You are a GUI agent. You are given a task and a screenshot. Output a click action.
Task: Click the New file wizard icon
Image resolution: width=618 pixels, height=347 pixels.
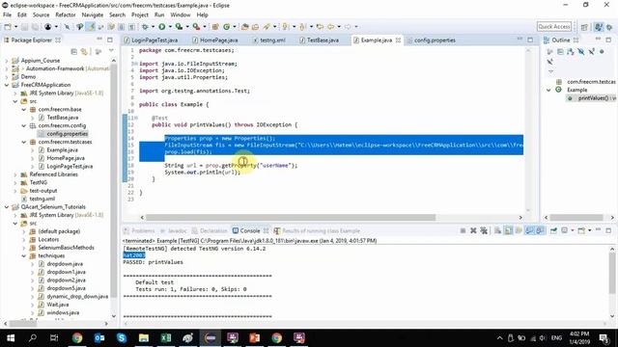point(8,27)
